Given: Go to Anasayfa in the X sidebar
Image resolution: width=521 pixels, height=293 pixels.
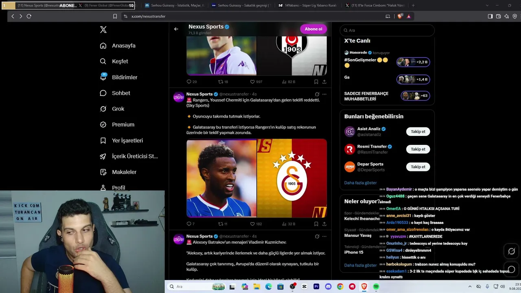Looking at the screenshot, I should click(124, 46).
